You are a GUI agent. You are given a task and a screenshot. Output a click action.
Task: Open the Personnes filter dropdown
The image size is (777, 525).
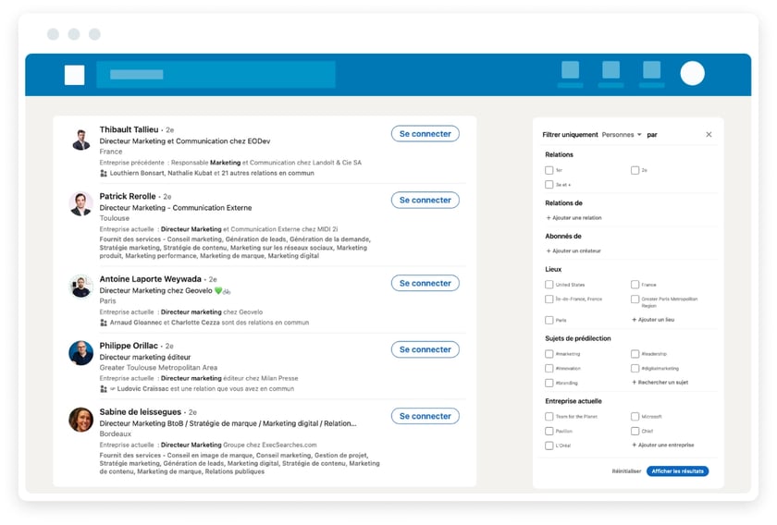pyautogui.click(x=621, y=135)
